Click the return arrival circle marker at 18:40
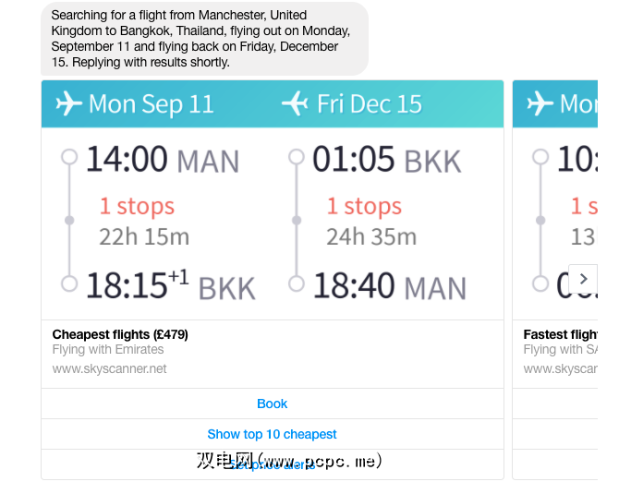The image size is (619, 482). click(296, 283)
